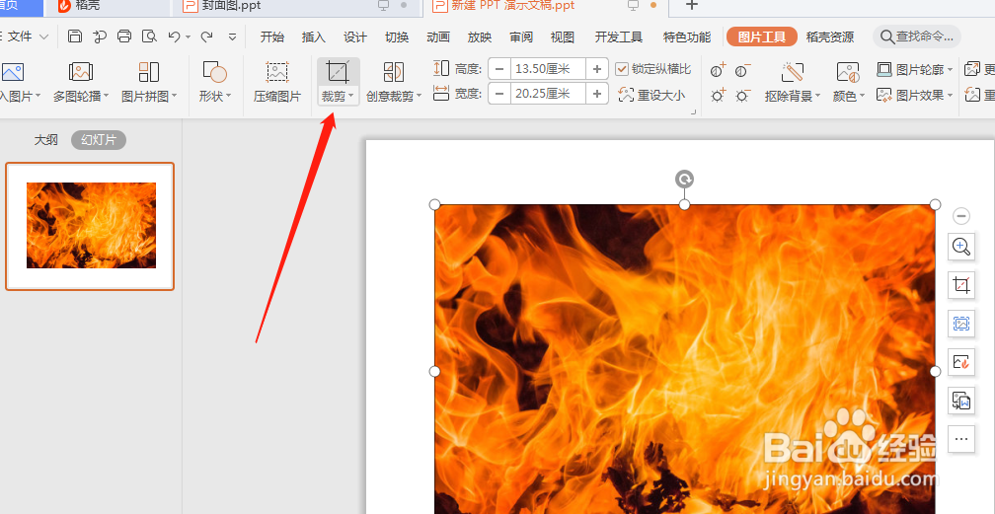The height and width of the screenshot is (514, 995).
Task: Click the Print icon in quick toolbar
Action: [x=124, y=37]
